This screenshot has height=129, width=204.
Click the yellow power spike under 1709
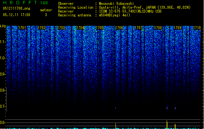tap(175, 126)
